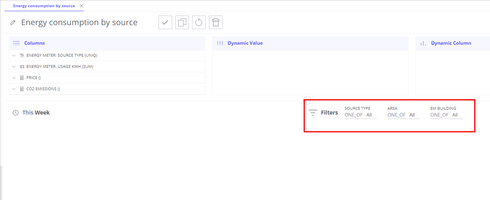Open the EM Building filter dropdown
490x200 pixels.
(446, 115)
